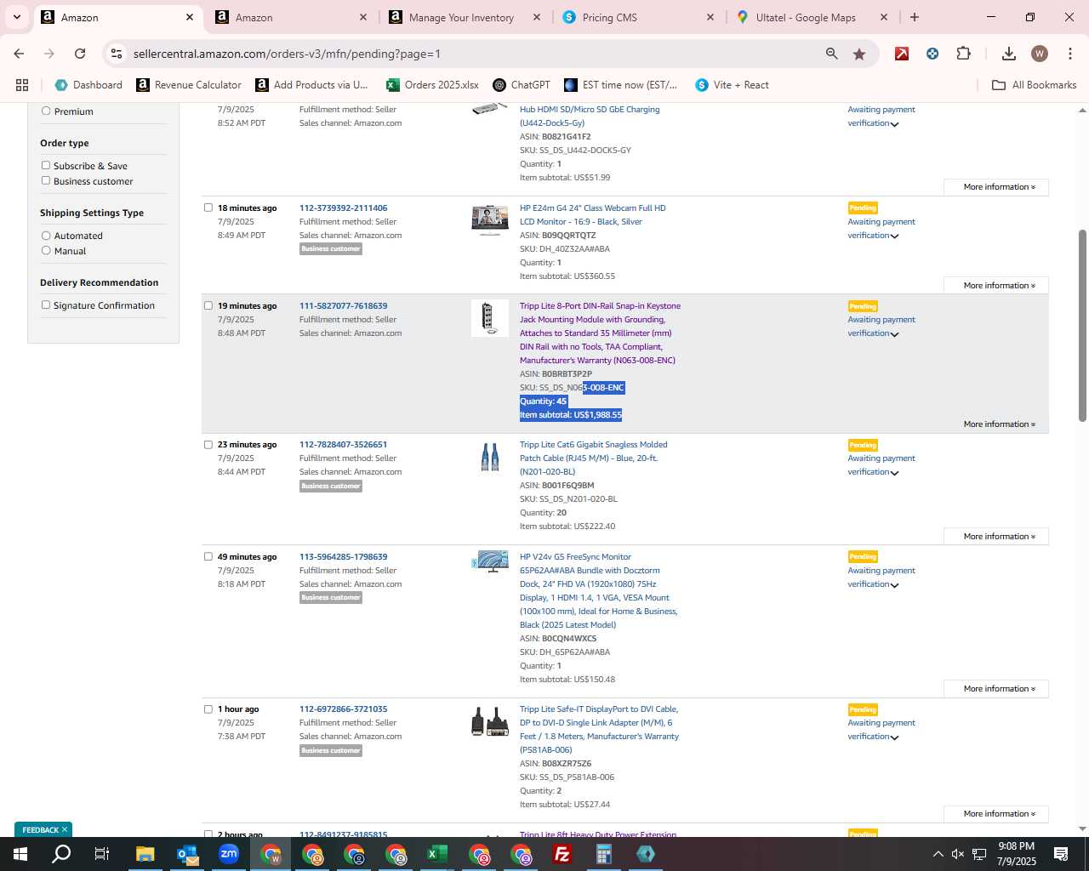Open Outlook from the taskbar
Screen dimensions: 1089x871
pyautogui.click(x=187, y=854)
